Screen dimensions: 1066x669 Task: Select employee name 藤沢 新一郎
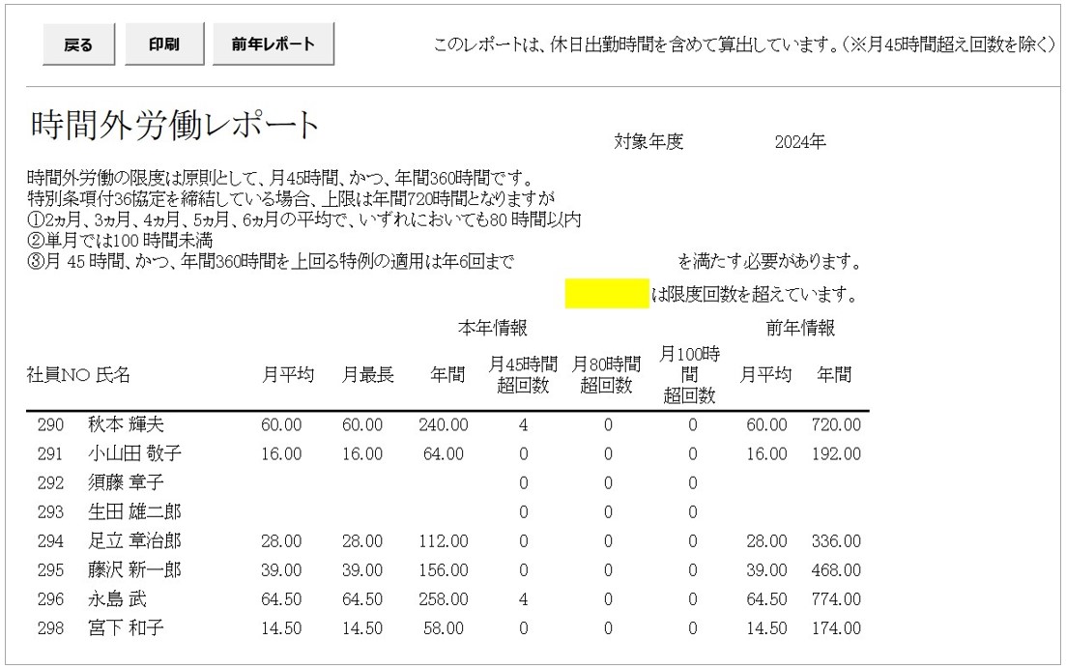pos(134,569)
